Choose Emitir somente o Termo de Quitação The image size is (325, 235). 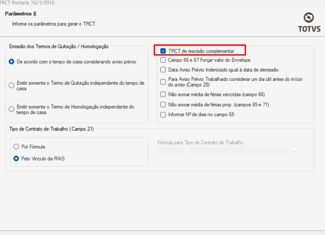tap(12, 86)
